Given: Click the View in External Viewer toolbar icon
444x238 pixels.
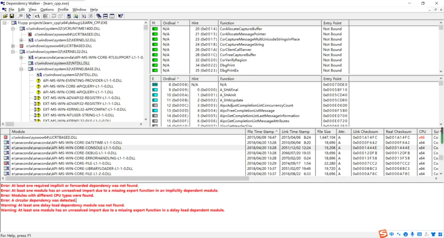Looking at the screenshot, I should pos(53,16).
